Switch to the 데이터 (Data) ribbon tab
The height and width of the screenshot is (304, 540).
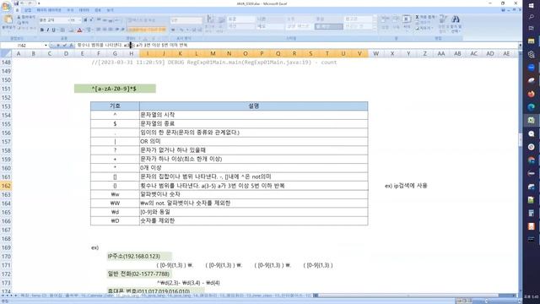coord(84,10)
